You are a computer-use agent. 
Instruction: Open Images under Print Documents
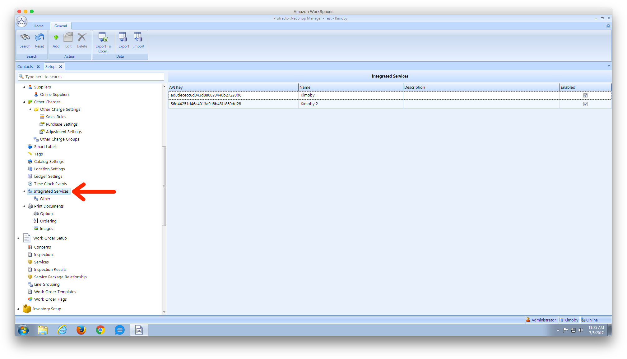[46, 229]
